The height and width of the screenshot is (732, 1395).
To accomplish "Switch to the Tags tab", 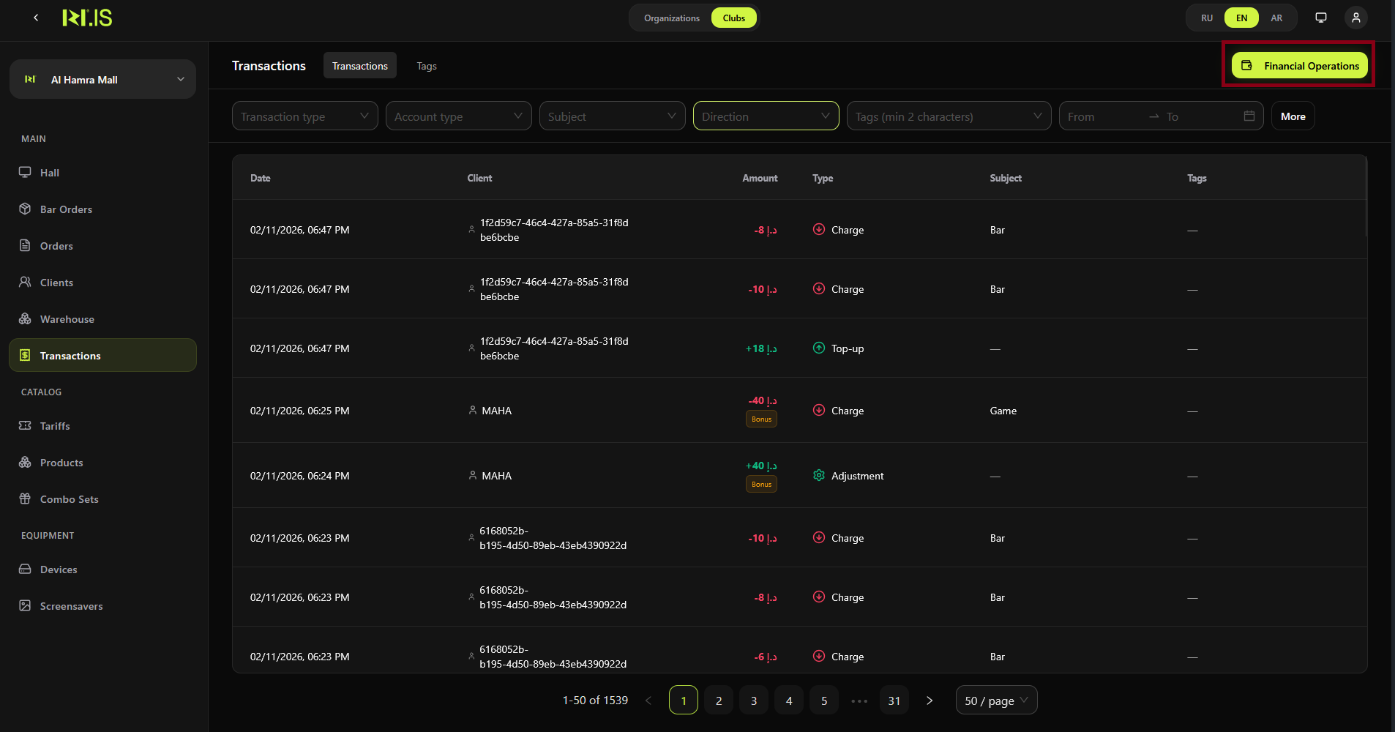I will tap(426, 65).
